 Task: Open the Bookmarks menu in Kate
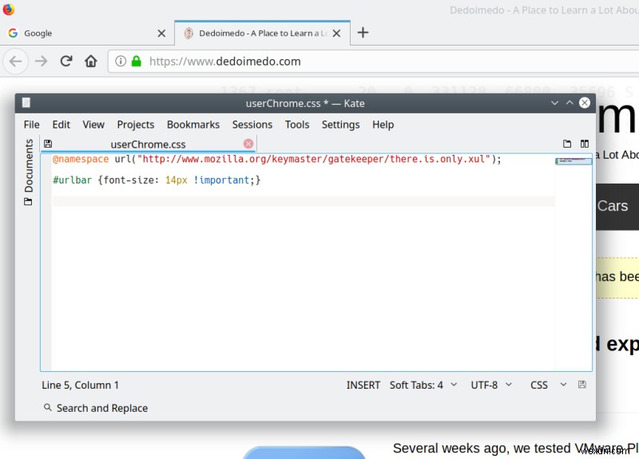[x=193, y=125]
